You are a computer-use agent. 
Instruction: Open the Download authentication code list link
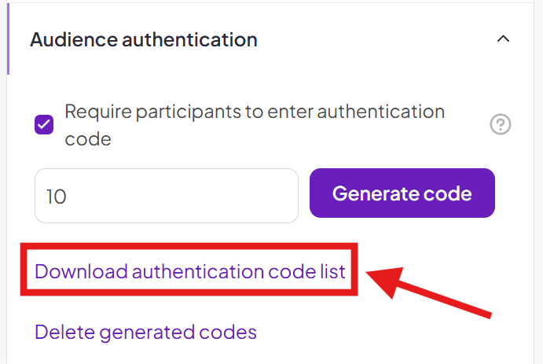(x=190, y=271)
